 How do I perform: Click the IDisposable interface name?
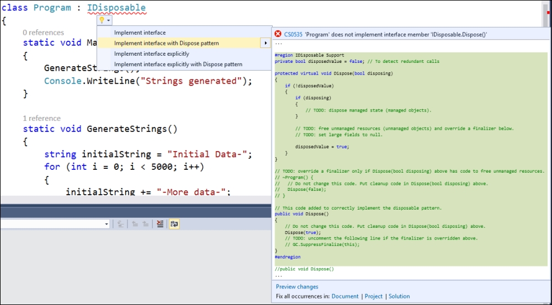116,8
